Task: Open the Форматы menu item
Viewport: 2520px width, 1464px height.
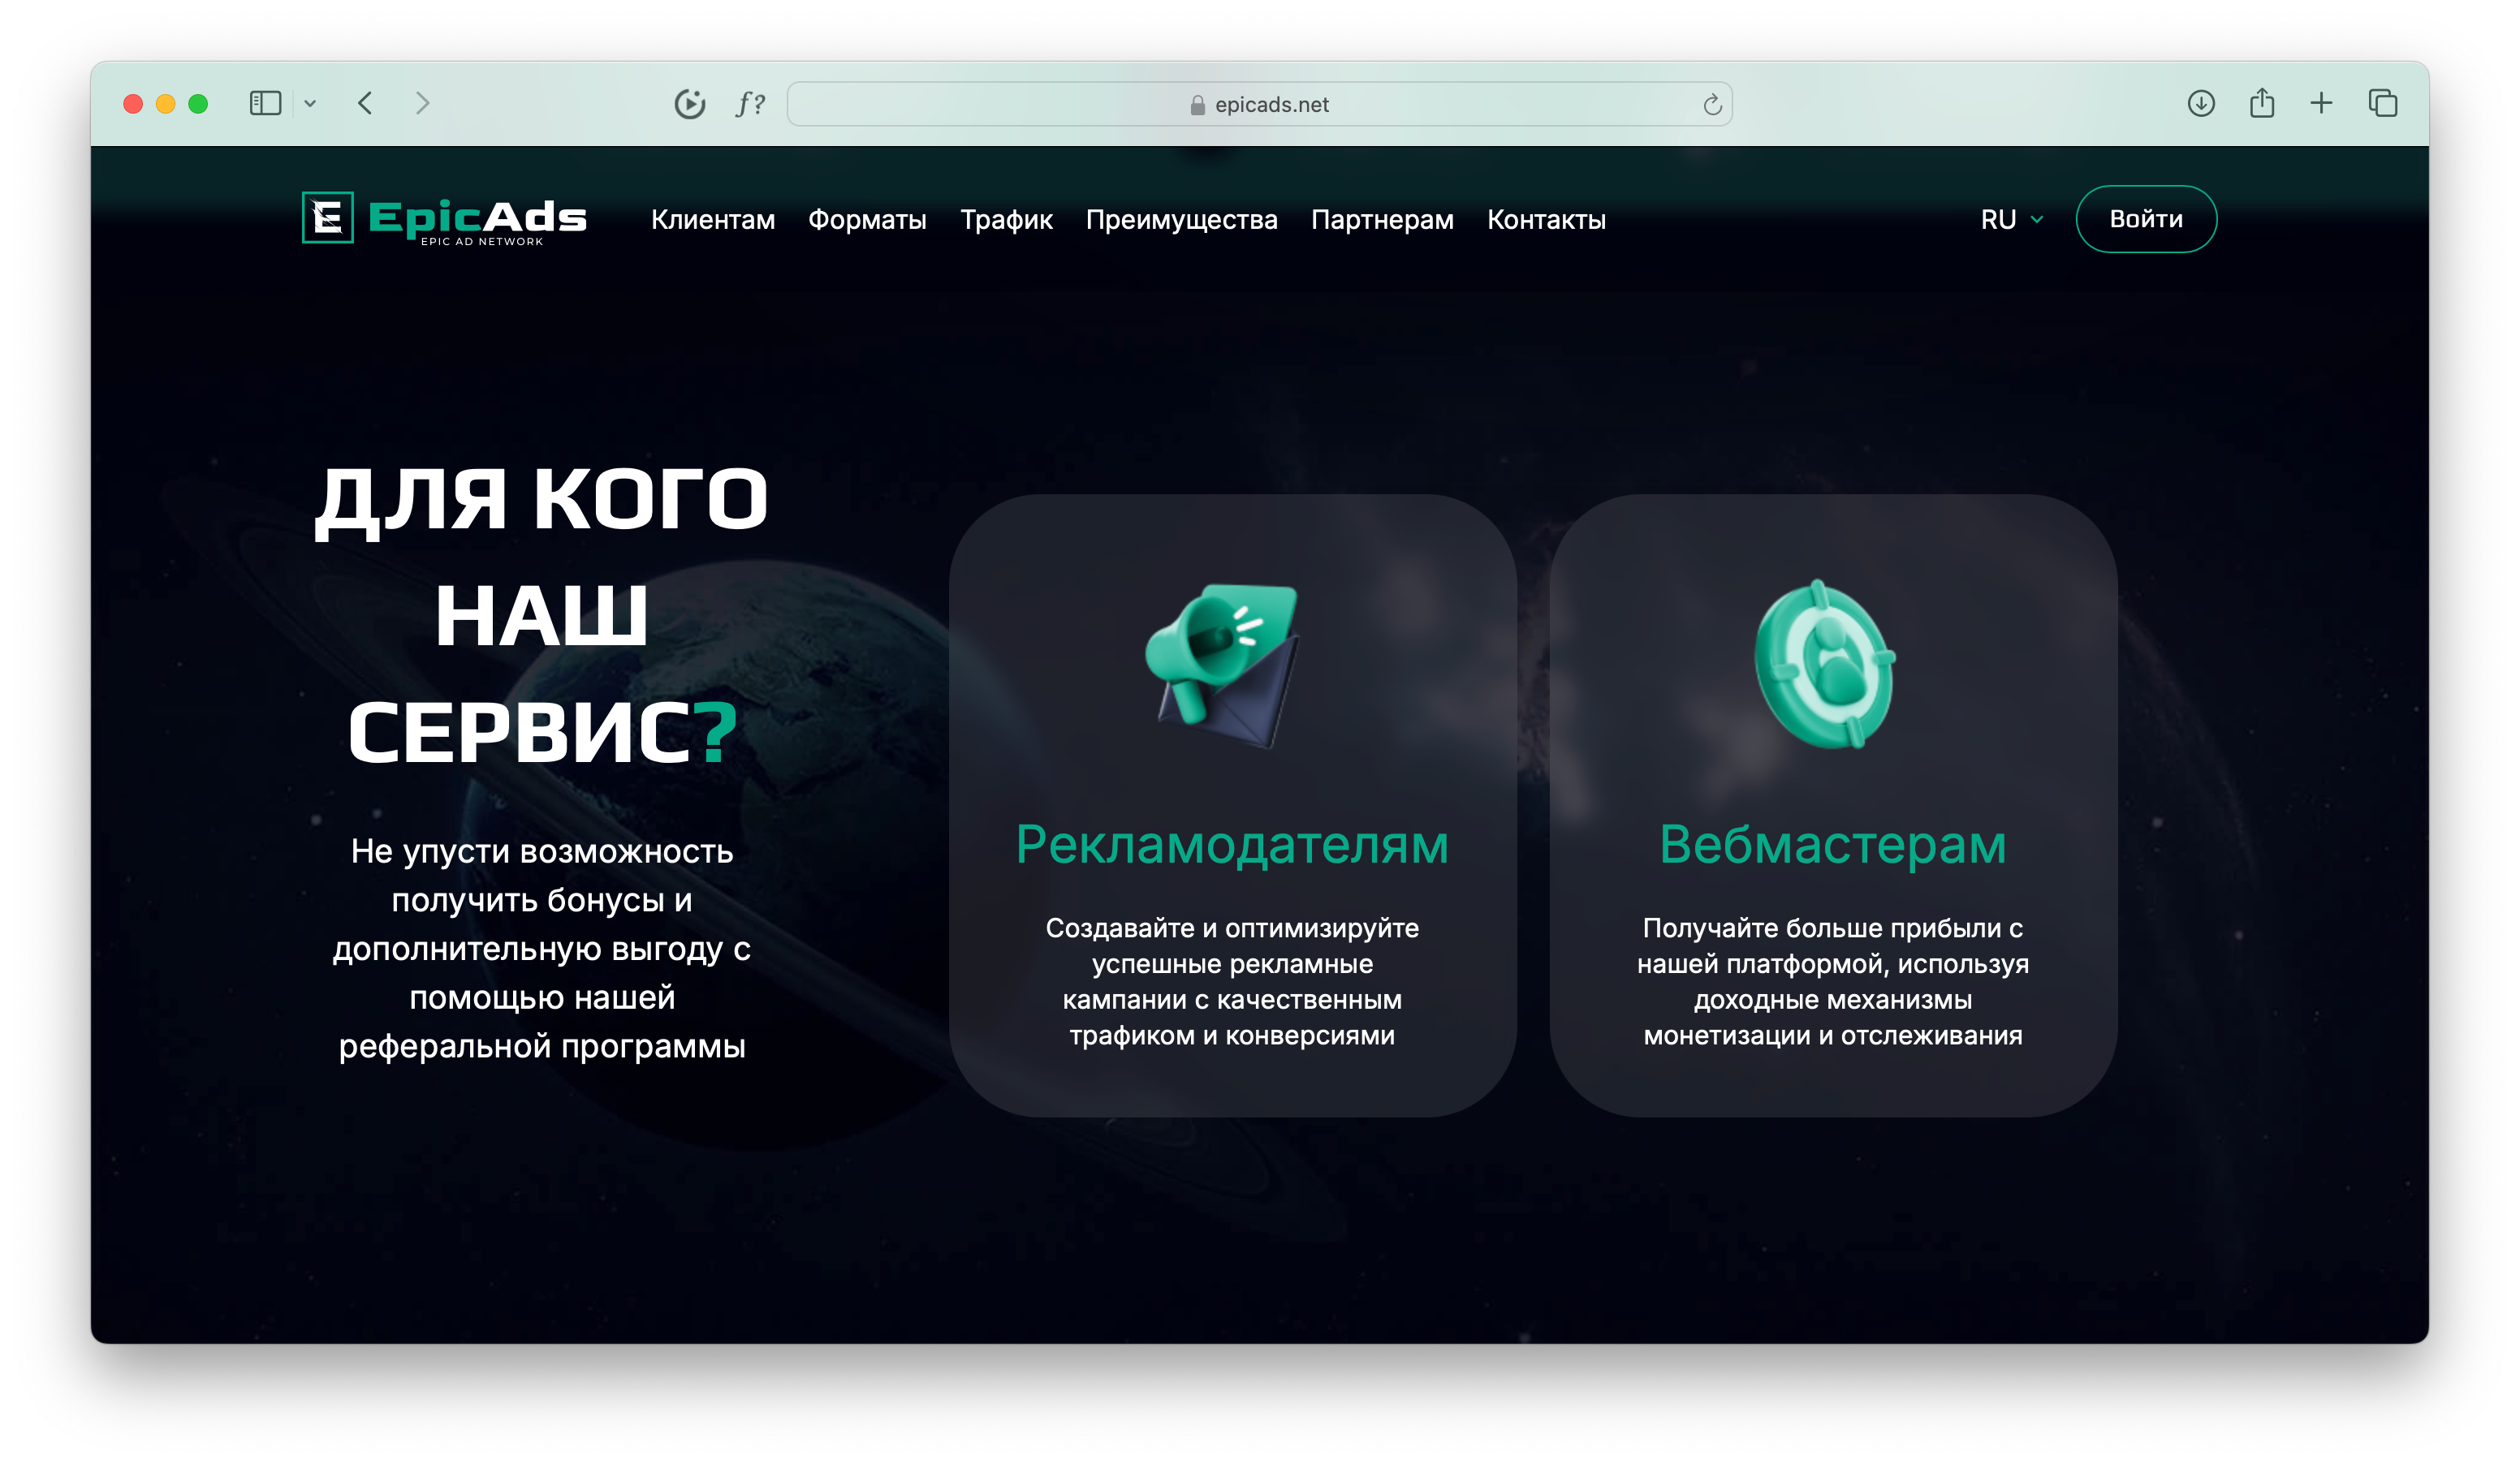Action: (867, 219)
